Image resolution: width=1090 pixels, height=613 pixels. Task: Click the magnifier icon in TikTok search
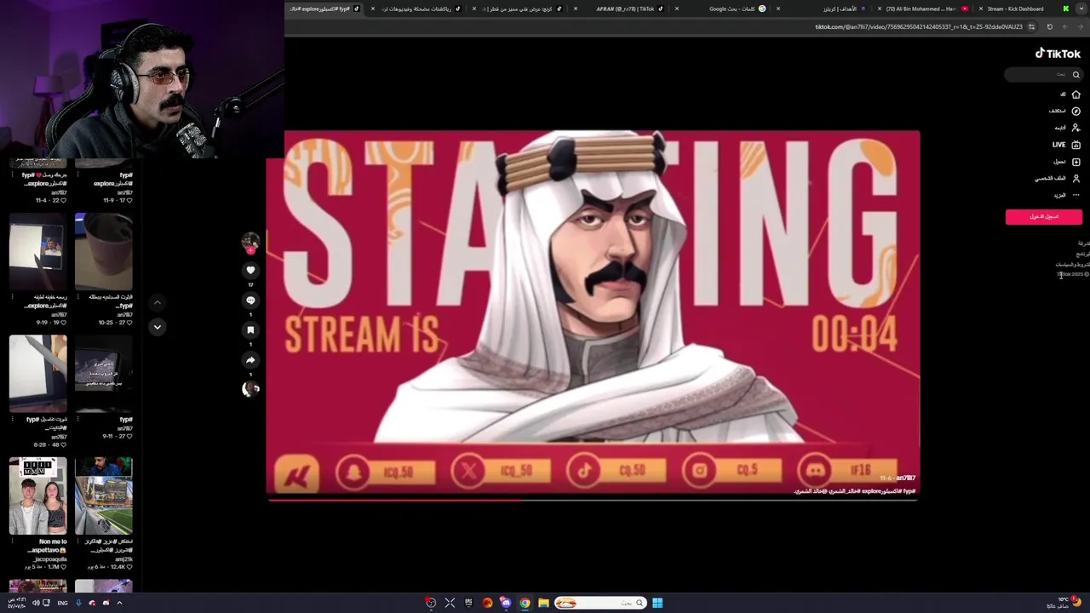coord(1076,75)
